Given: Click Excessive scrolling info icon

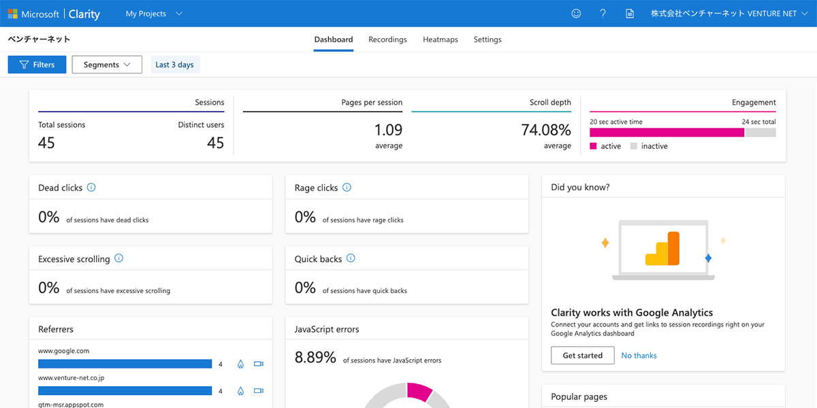Looking at the screenshot, I should pos(118,258).
